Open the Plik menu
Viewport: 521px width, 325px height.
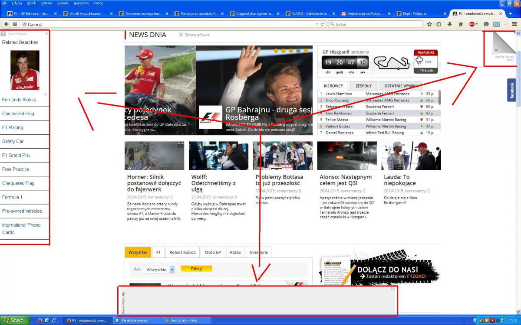pyautogui.click(x=5, y=3)
